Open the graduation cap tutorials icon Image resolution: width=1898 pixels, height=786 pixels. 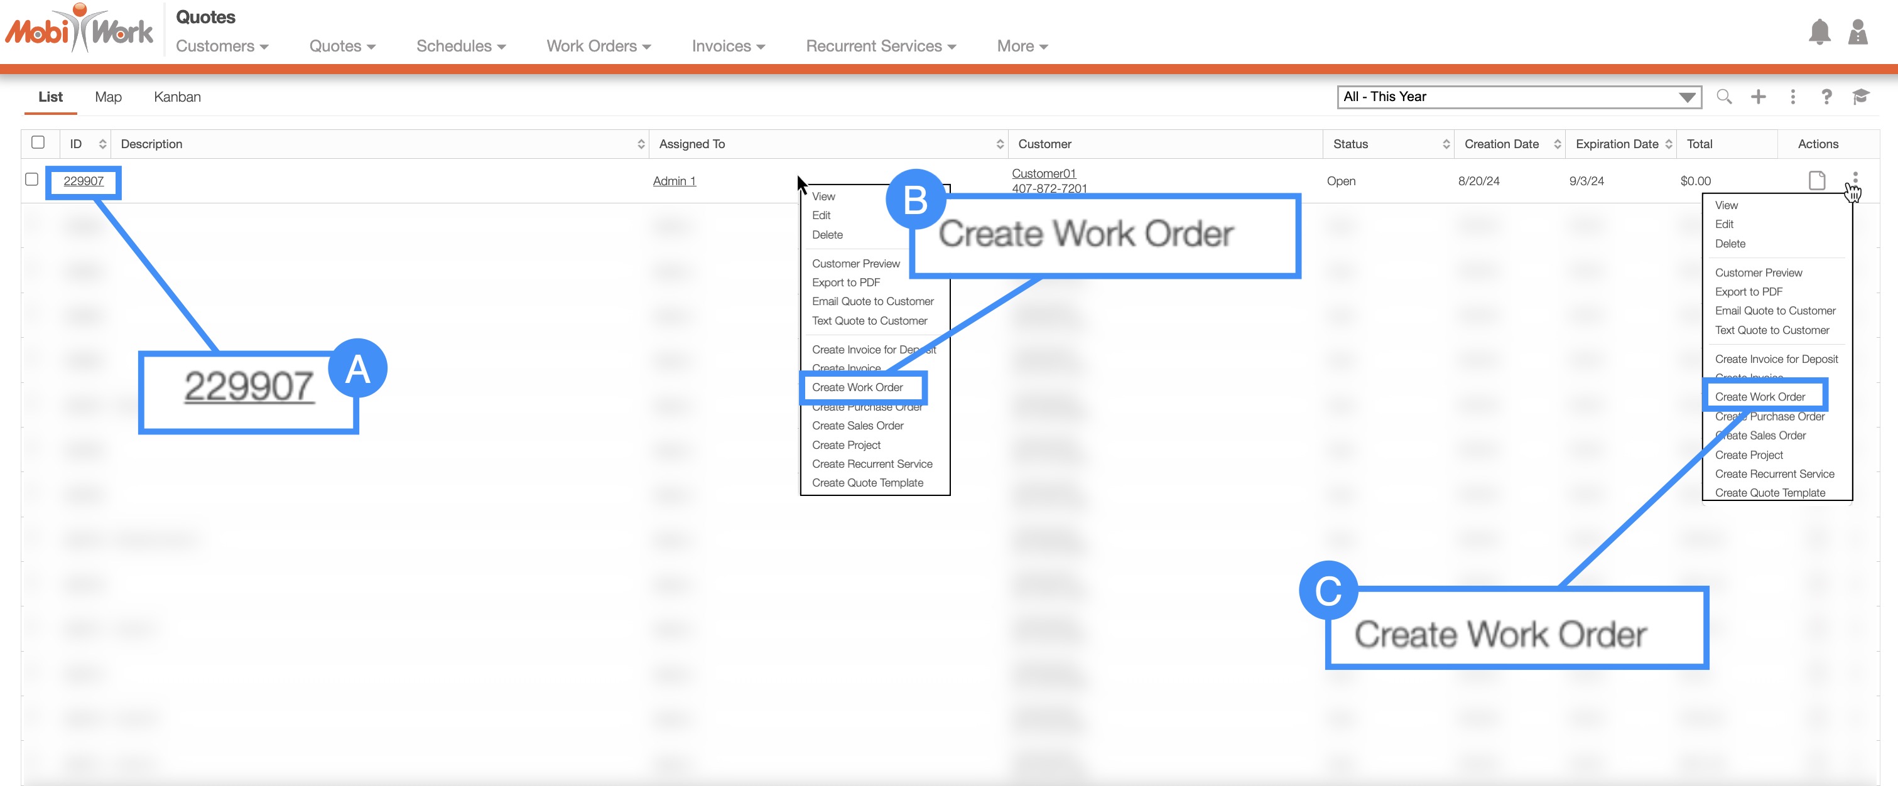click(1860, 97)
